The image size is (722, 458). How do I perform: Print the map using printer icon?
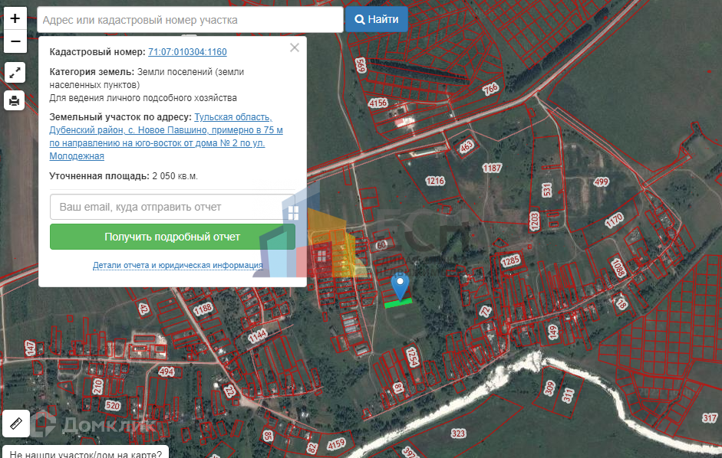tap(15, 100)
